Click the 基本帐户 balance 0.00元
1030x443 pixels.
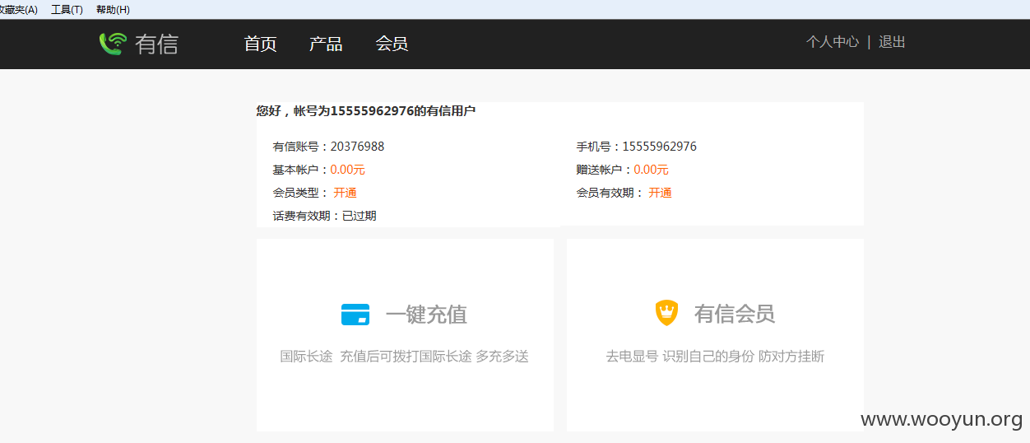pos(347,170)
